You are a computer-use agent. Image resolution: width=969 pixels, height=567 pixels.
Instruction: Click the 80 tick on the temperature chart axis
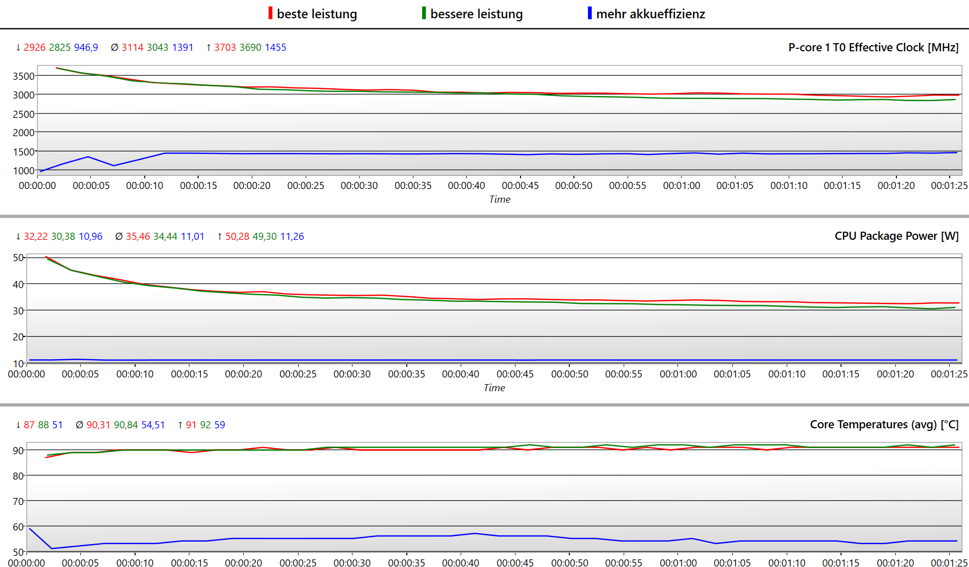click(x=18, y=476)
